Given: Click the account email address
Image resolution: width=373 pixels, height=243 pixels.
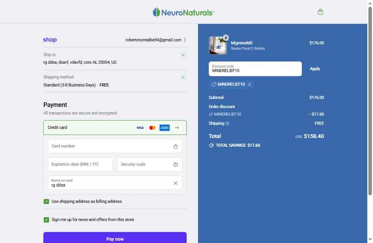Looking at the screenshot, I should [154, 40].
